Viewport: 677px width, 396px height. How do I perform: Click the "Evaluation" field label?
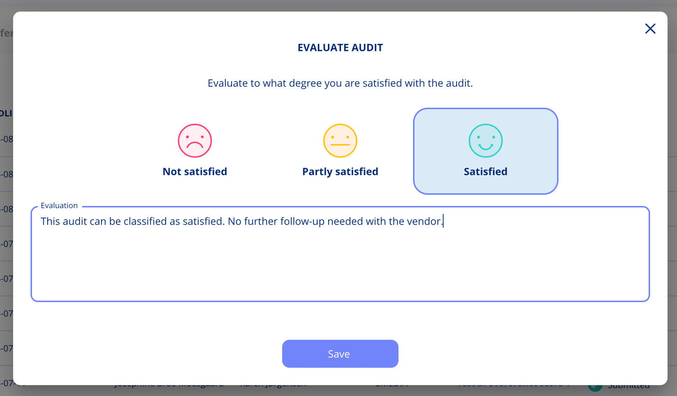[59, 206]
